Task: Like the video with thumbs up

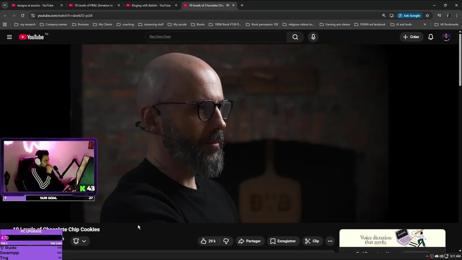Action: (x=209, y=241)
